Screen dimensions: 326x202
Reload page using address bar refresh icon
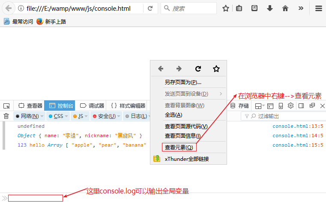[150, 8]
